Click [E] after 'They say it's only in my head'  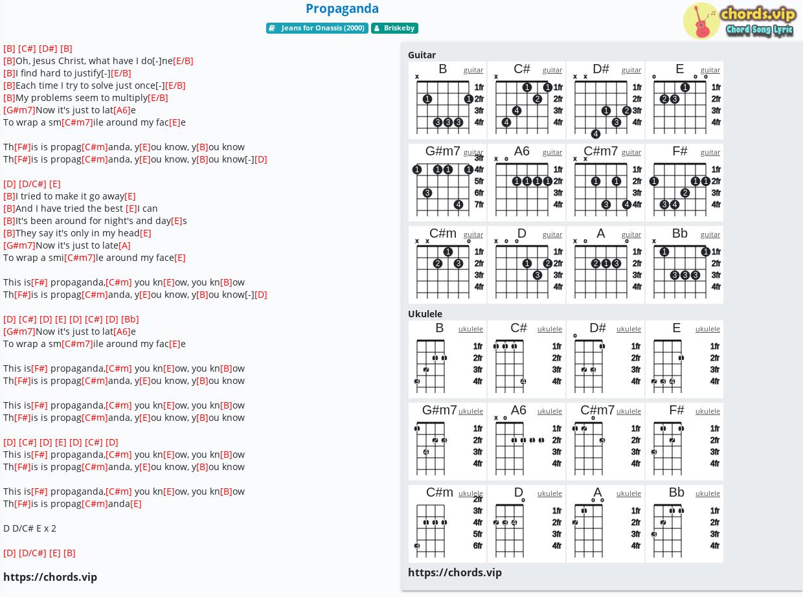(x=146, y=233)
